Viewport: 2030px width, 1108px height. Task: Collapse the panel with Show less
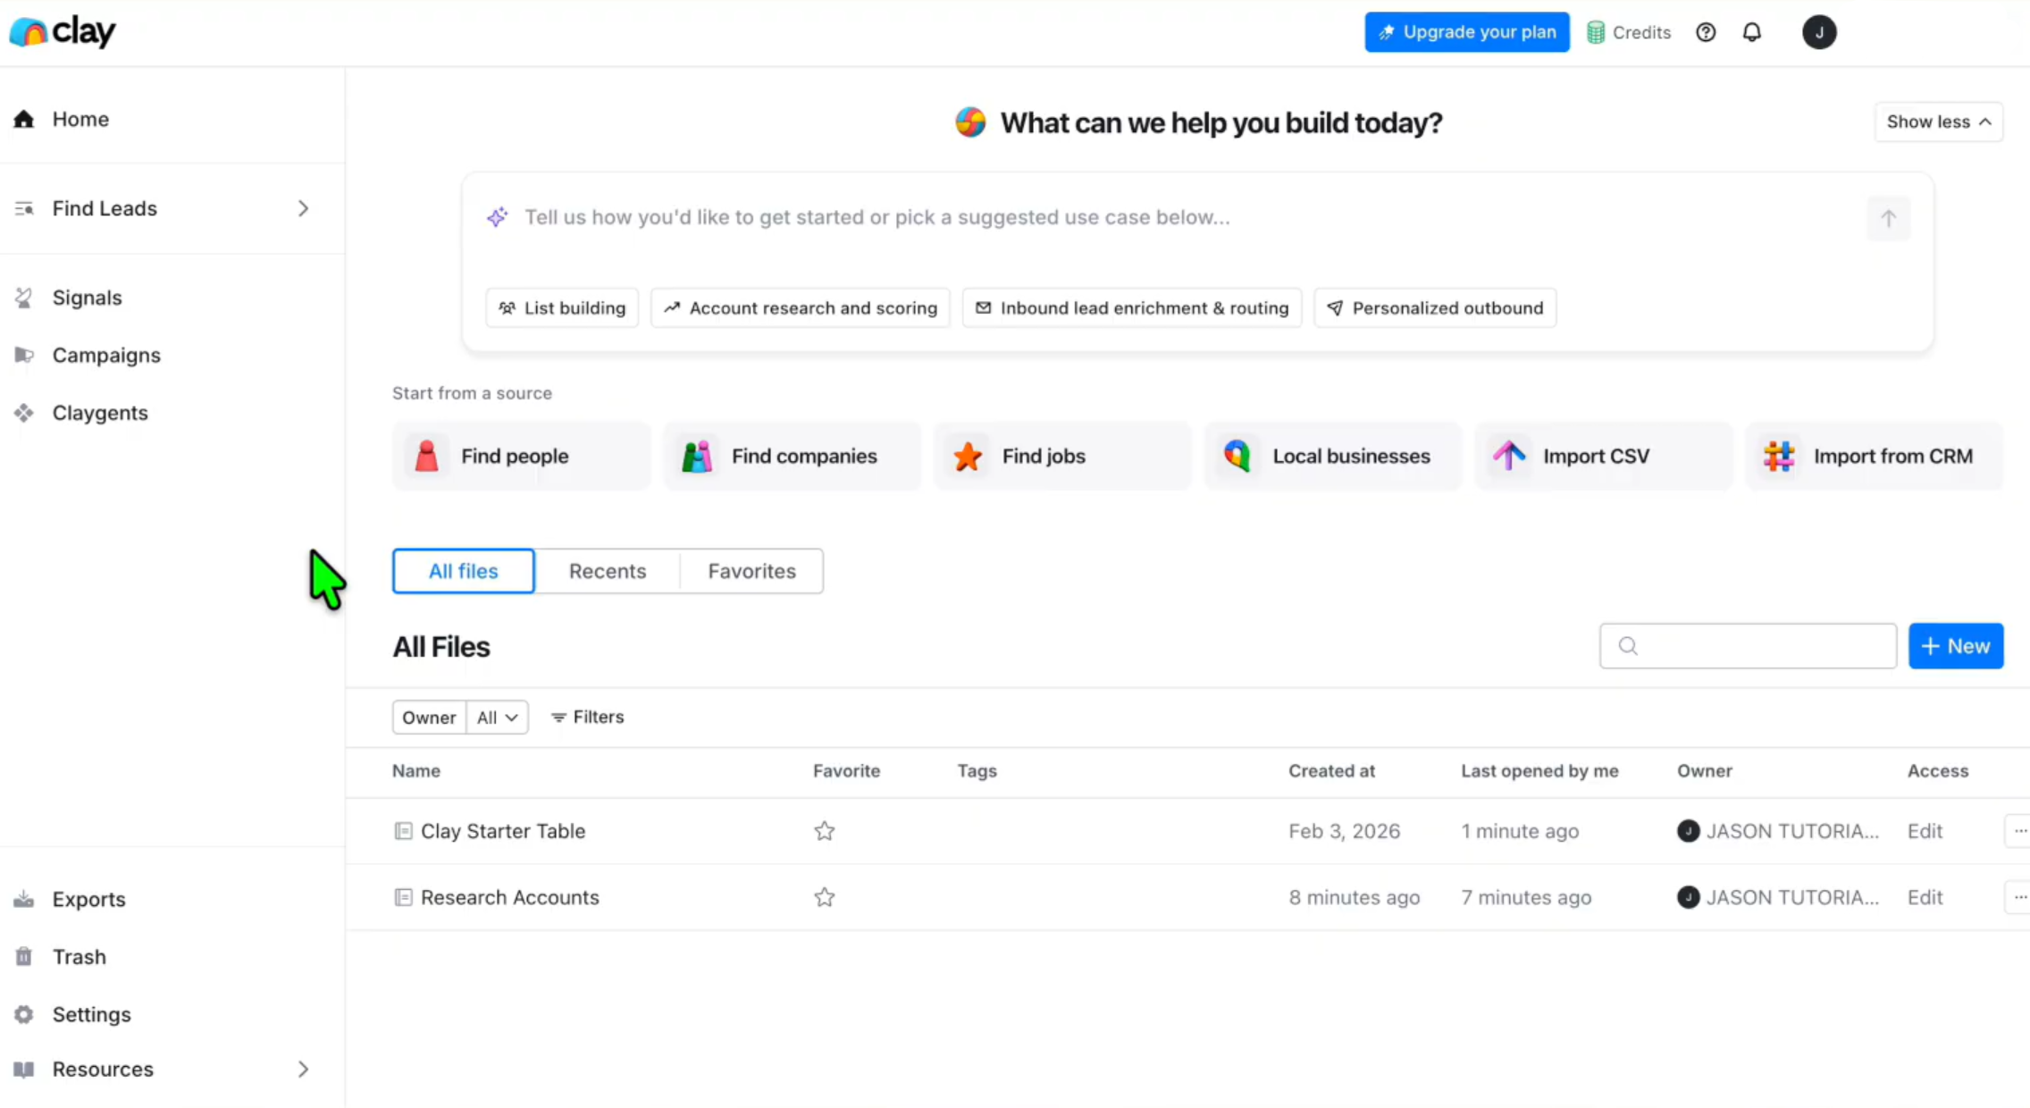pos(1938,122)
